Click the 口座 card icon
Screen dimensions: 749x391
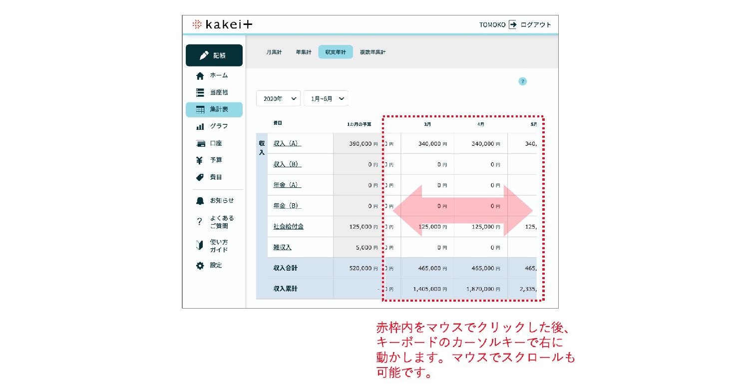coord(200,143)
